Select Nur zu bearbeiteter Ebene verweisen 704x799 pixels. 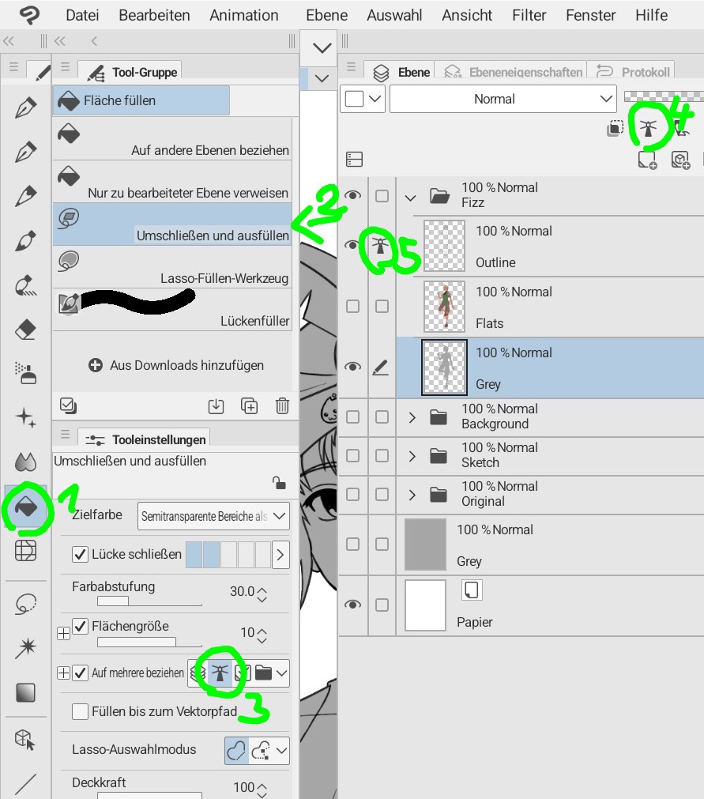point(173,182)
